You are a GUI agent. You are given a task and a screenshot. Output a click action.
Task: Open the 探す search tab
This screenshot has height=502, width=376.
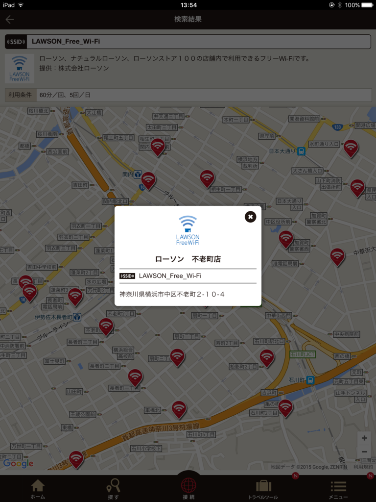click(113, 489)
